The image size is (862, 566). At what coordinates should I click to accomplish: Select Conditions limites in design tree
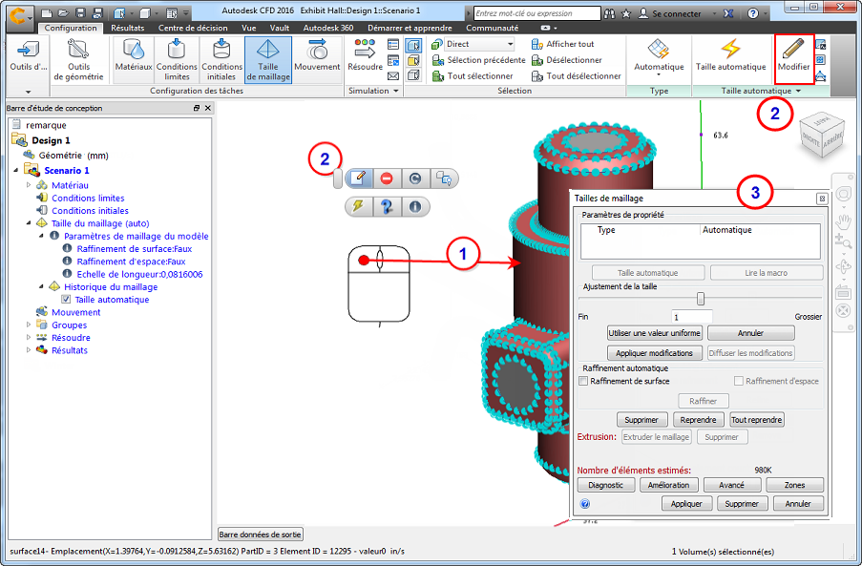88,198
